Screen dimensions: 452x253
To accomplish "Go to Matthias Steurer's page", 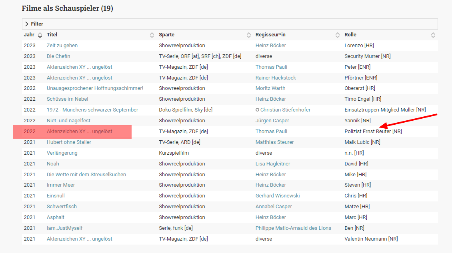I will pyautogui.click(x=274, y=142).
